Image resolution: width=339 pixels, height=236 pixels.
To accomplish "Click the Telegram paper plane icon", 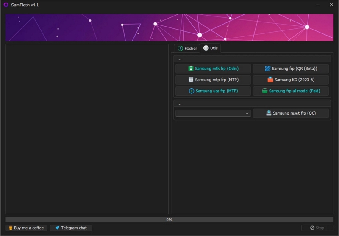I will click(x=57, y=228).
